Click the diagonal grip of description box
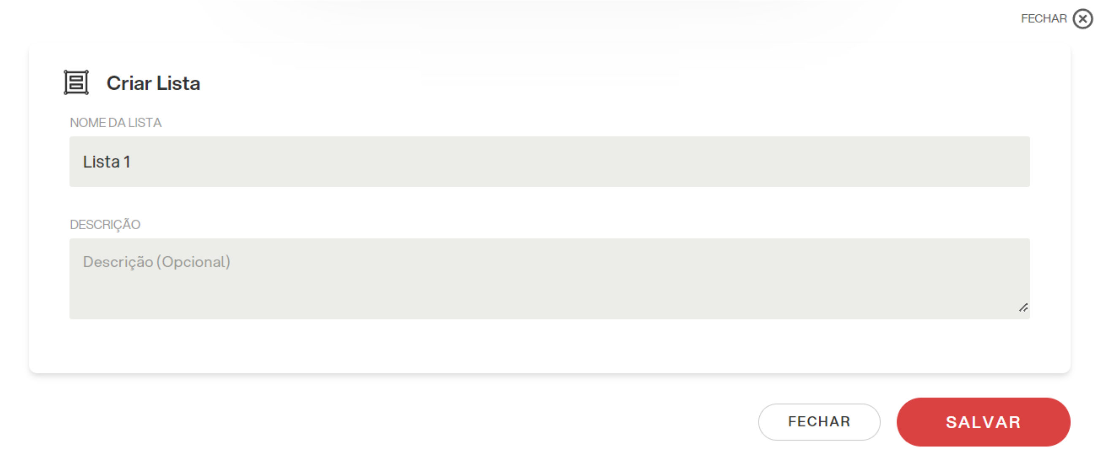The height and width of the screenshot is (475, 1102). tap(1023, 308)
